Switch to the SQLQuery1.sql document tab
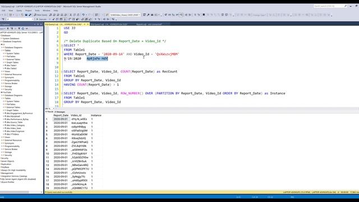The width and height of the screenshot is (359, 202). pos(109,24)
